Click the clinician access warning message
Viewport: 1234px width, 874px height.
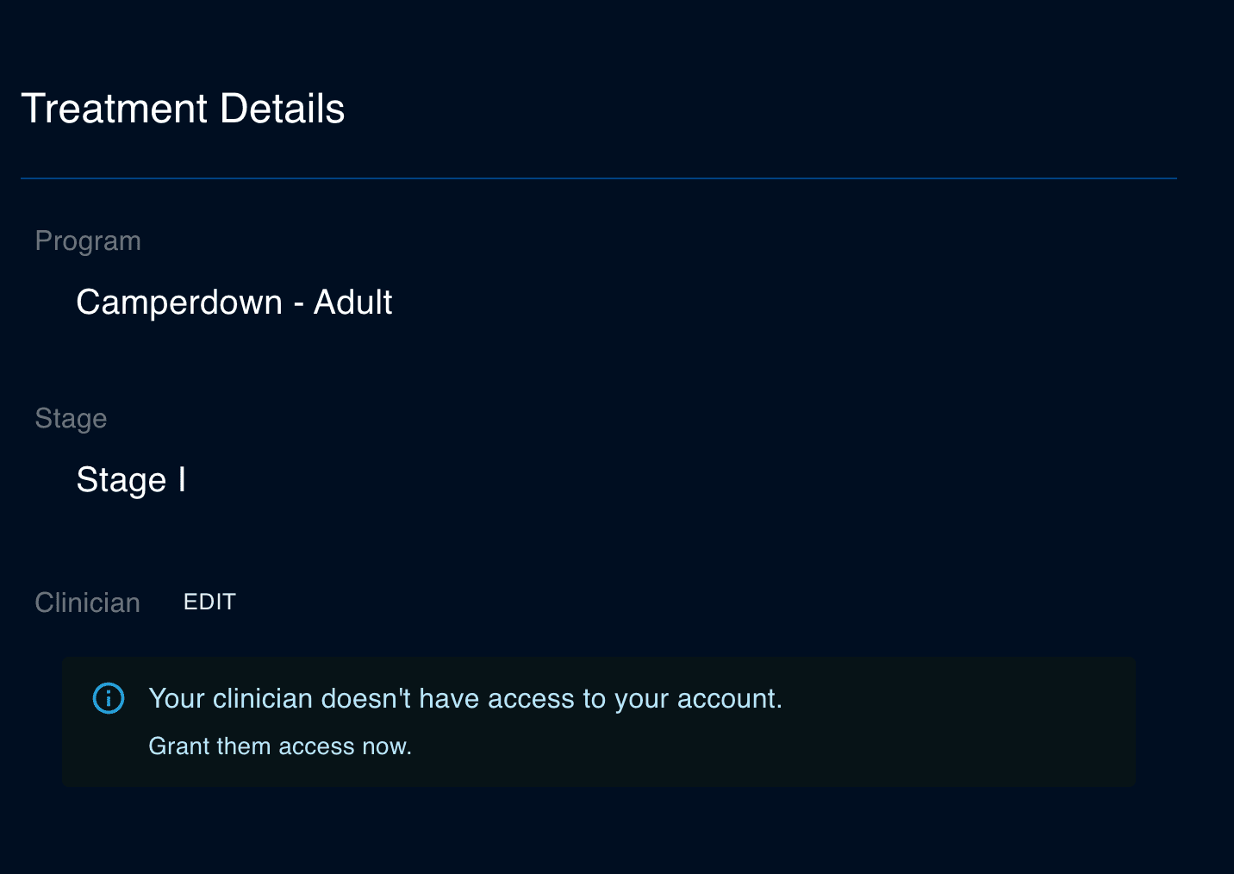[x=465, y=698]
